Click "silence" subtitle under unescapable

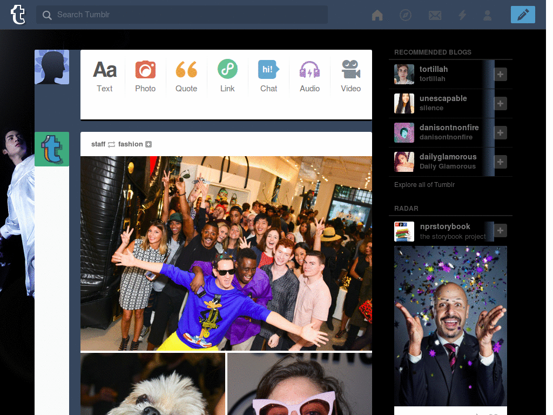coord(431,108)
